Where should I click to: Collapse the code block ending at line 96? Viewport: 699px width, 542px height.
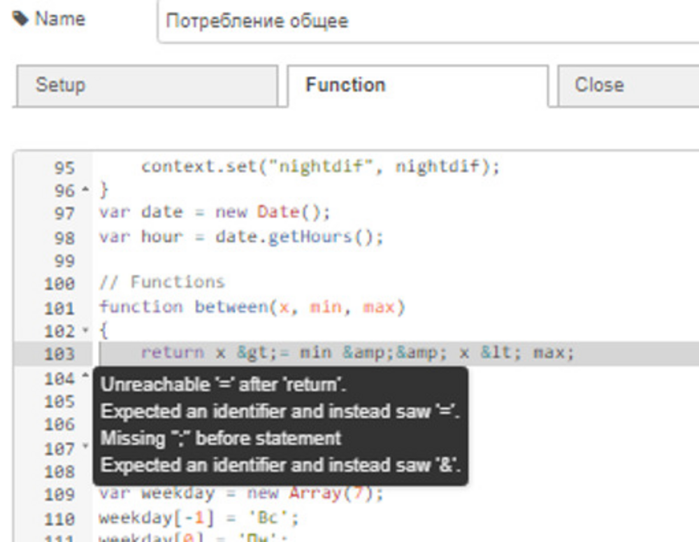click(85, 190)
